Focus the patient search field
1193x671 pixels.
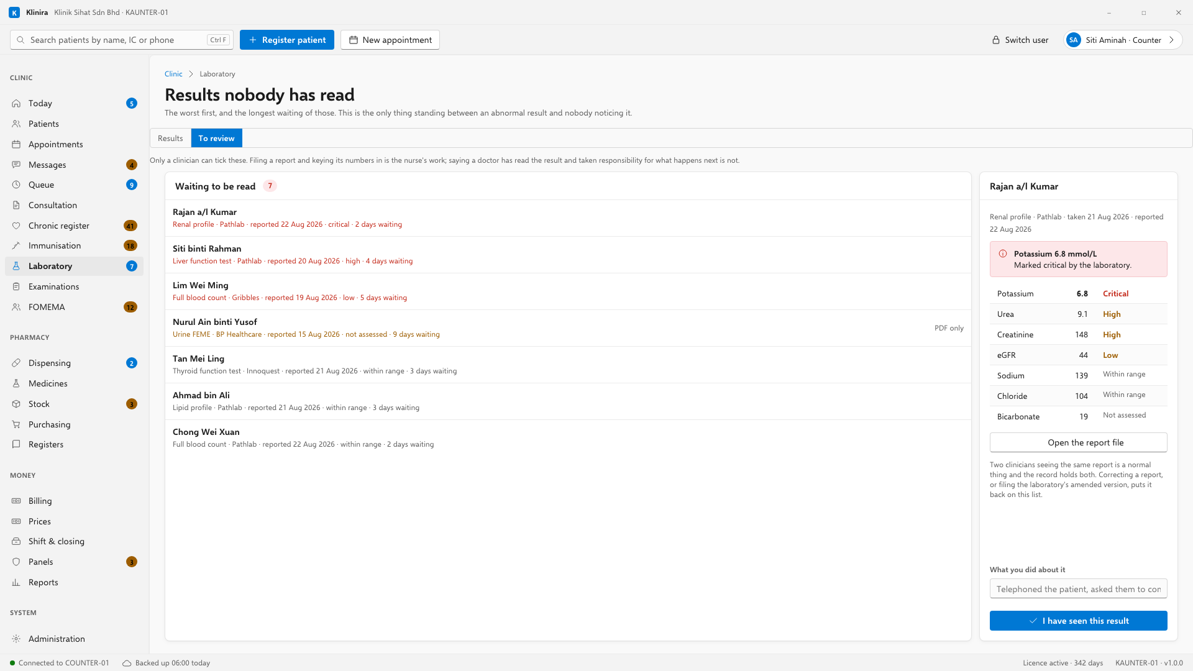point(122,40)
